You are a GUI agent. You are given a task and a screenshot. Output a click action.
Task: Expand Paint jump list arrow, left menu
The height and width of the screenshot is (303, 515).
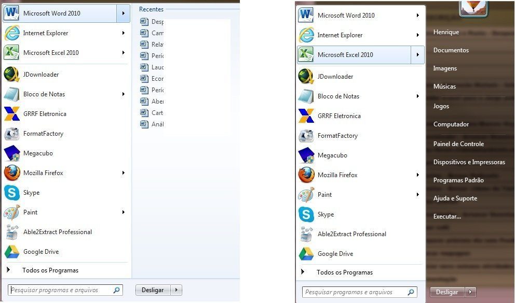pos(123,212)
